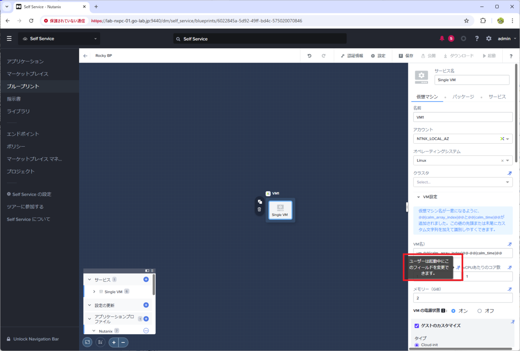The image size is (520, 351).
Task: Open the オペレーティングシステム dropdown
Action: tap(463, 161)
